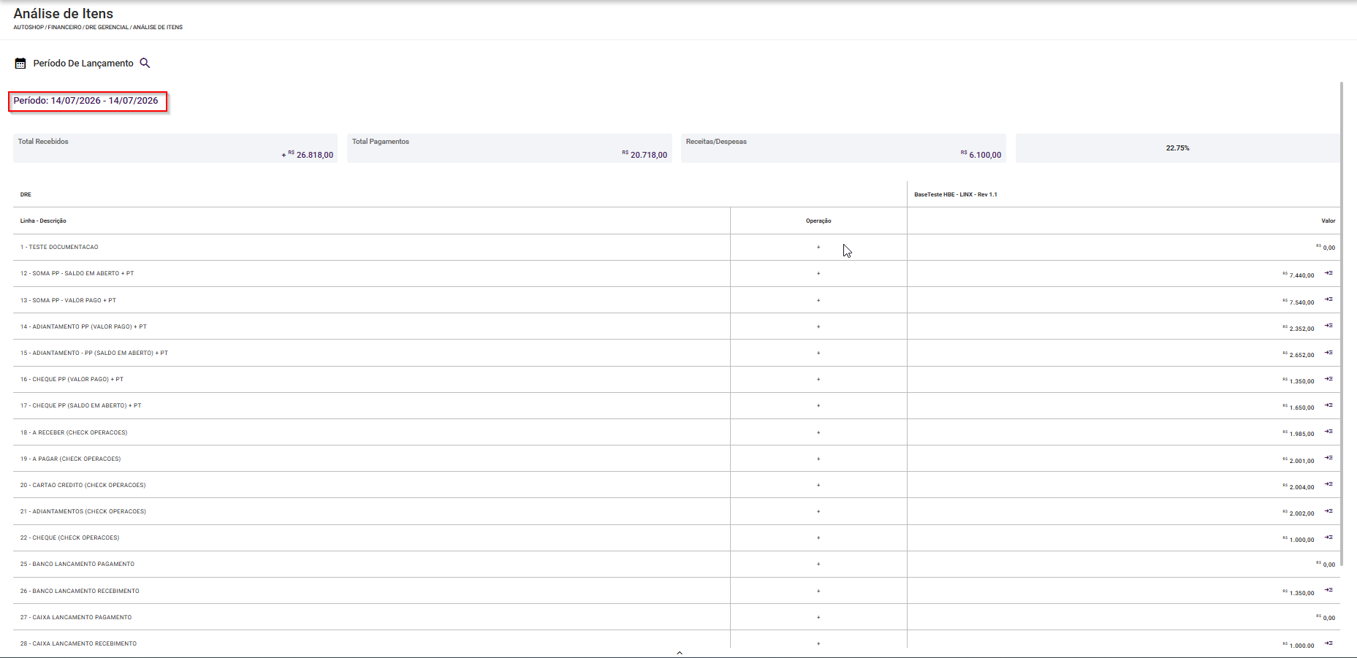Image resolution: width=1357 pixels, height=658 pixels.
Task: Open details icon for row 12 SOMA PP SALDO EM ABERTO
Action: click(x=1329, y=273)
